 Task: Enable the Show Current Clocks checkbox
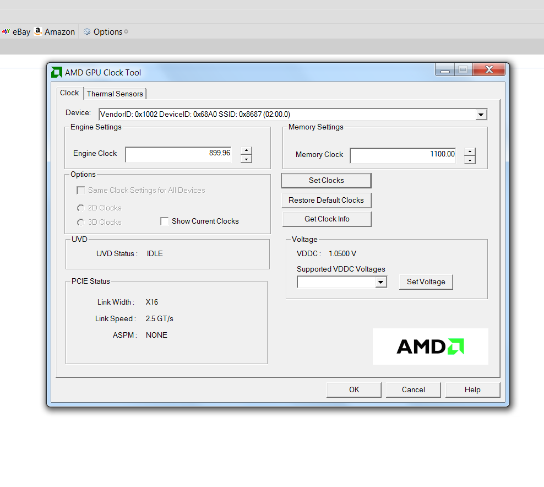pos(165,221)
